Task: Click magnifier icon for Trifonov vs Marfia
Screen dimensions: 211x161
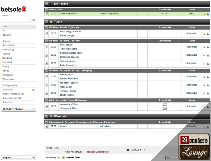Action: coord(204,93)
